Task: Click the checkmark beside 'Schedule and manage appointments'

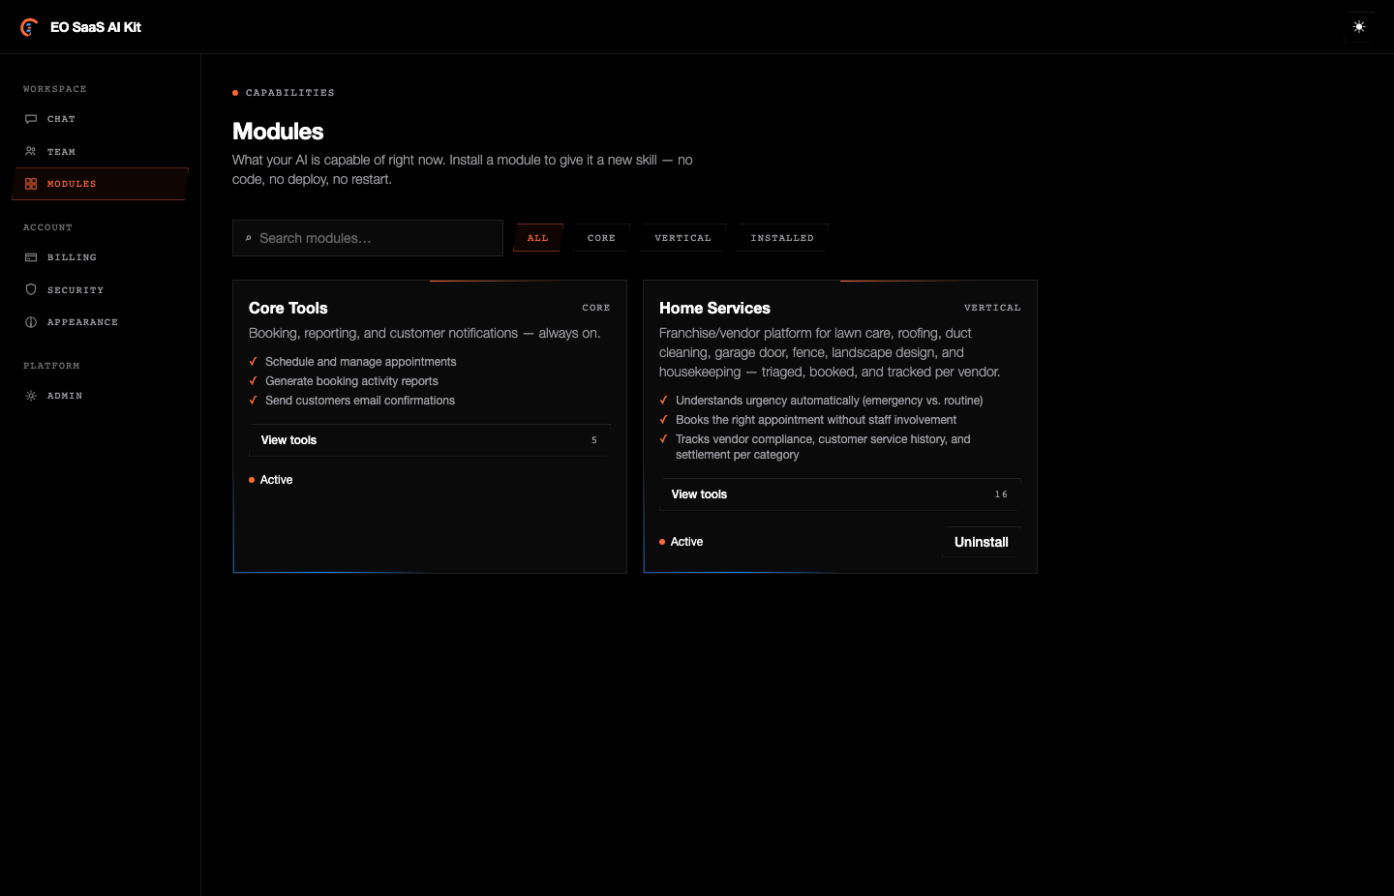Action: coord(253,362)
